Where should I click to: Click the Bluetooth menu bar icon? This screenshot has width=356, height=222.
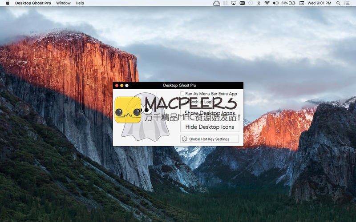coord(259,3)
